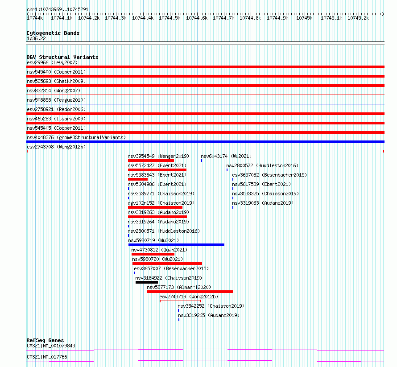The image size is (397, 367).
Task: Open nsv3319263 (Audano2019) label
Action: (158, 212)
